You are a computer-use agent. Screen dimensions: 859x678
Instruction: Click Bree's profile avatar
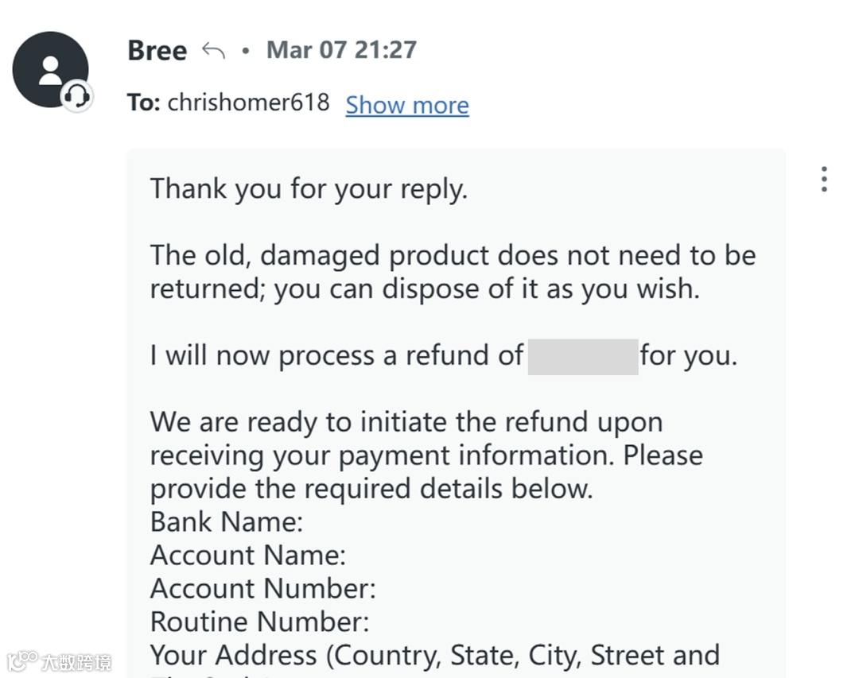(50, 69)
